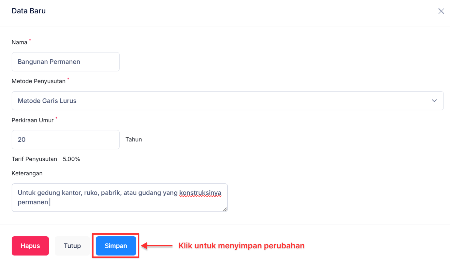Select the Tahun label beside the age field
The image size is (450, 263).
point(134,139)
